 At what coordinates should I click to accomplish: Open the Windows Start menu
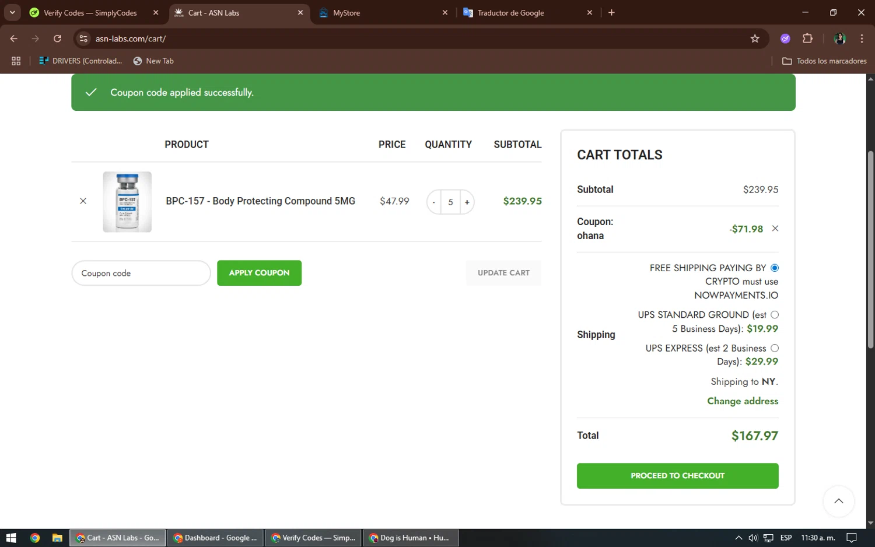[x=11, y=538]
